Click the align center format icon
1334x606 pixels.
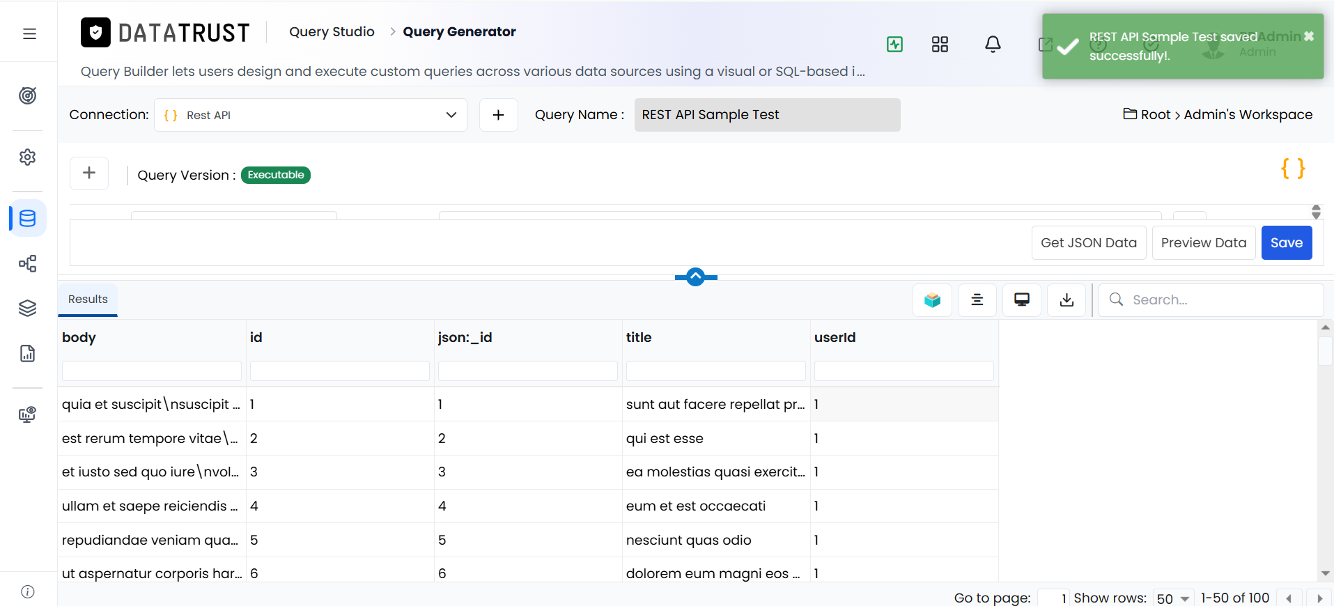tap(977, 300)
